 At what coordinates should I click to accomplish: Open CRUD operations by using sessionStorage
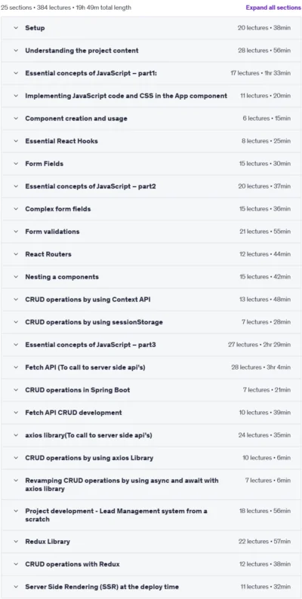tap(151, 322)
